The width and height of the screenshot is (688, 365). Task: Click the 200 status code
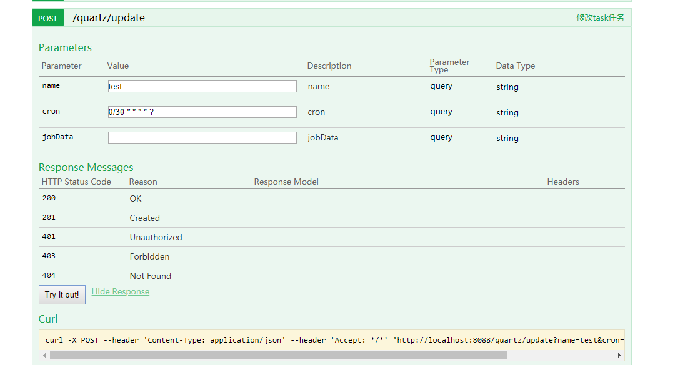(49, 198)
